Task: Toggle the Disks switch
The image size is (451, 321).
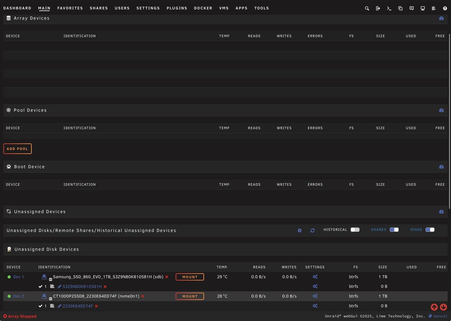Action: (430, 230)
